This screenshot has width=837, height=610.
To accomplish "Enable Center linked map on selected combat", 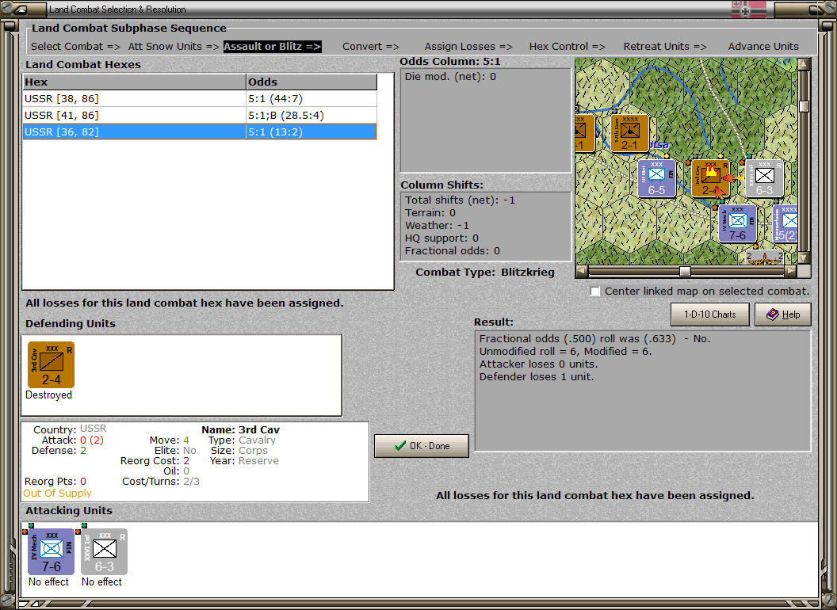I will pos(595,292).
